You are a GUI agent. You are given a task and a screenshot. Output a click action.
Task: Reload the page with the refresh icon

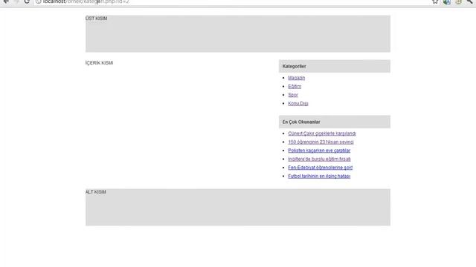pyautogui.click(x=27, y=1)
